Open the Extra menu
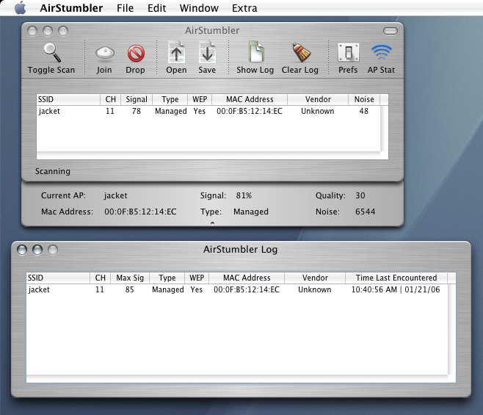Screen dimensions: 483x415 [x=244, y=8]
